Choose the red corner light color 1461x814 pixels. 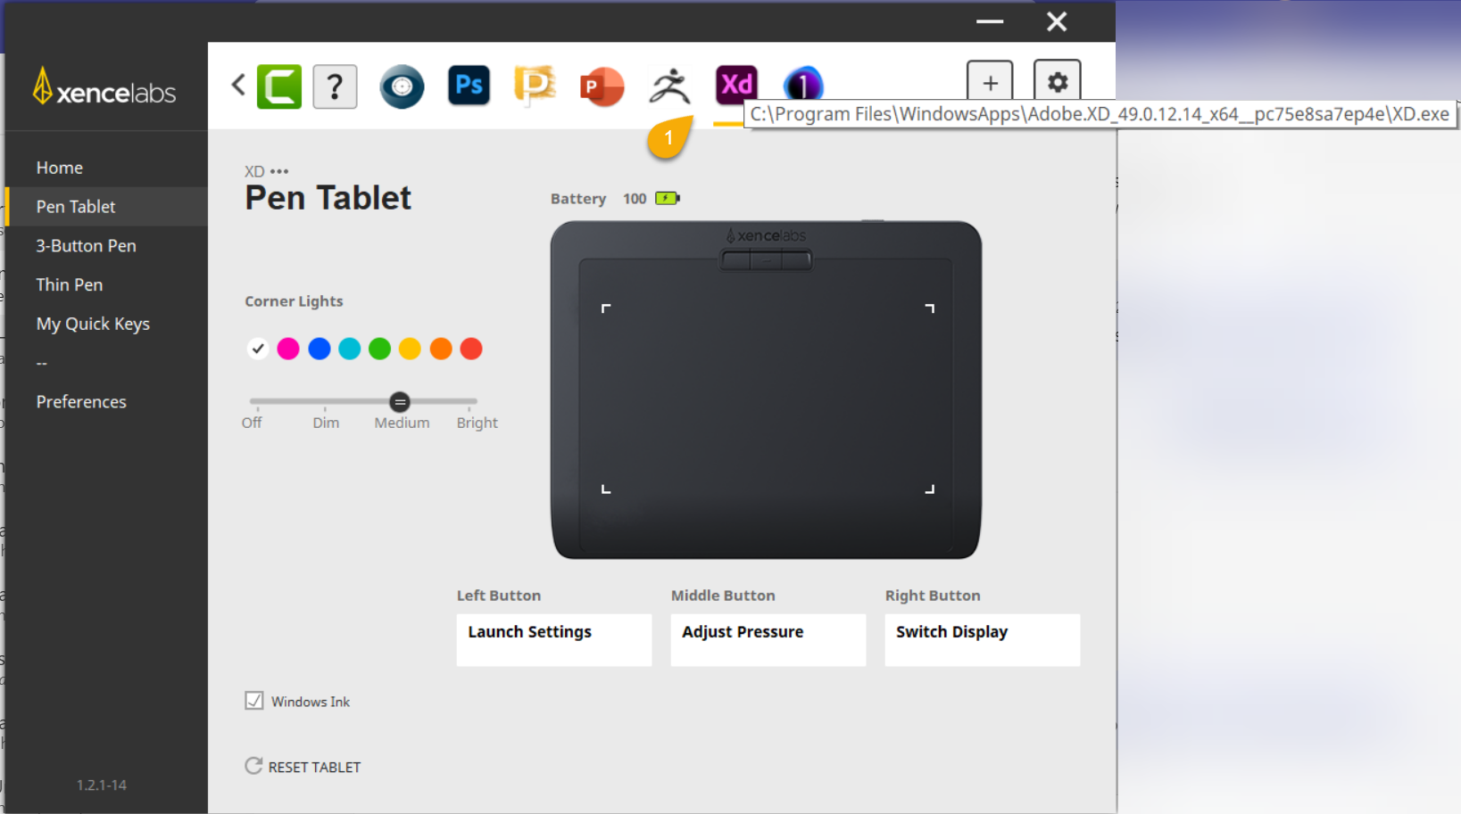pyautogui.click(x=471, y=349)
